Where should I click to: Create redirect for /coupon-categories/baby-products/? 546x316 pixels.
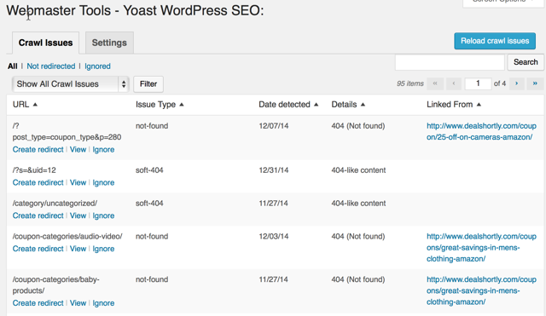tap(38, 302)
